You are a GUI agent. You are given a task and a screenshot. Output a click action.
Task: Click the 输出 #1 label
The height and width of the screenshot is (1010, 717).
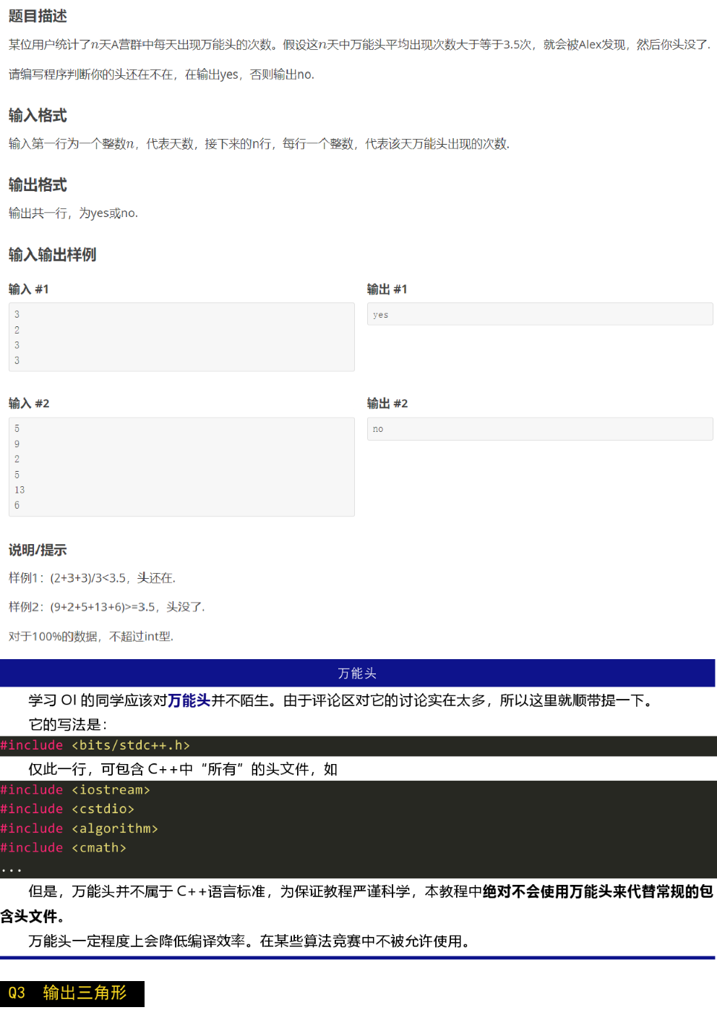[x=387, y=289]
